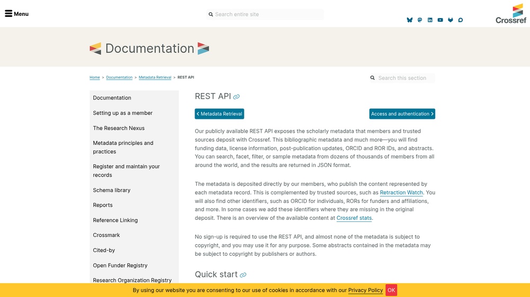This screenshot has height=297, width=530.
Task: Open Crossref's YouTube channel icon
Action: 440,20
